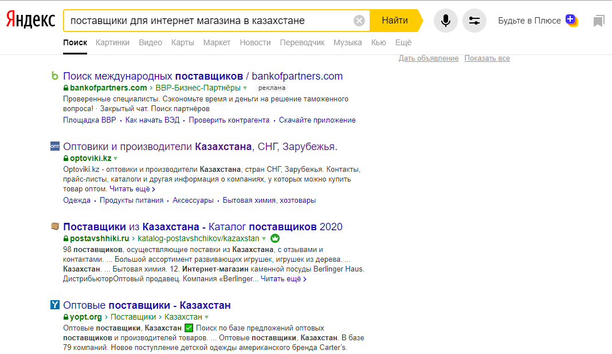Open Оптовики и производители Казахстана result

[200, 147]
